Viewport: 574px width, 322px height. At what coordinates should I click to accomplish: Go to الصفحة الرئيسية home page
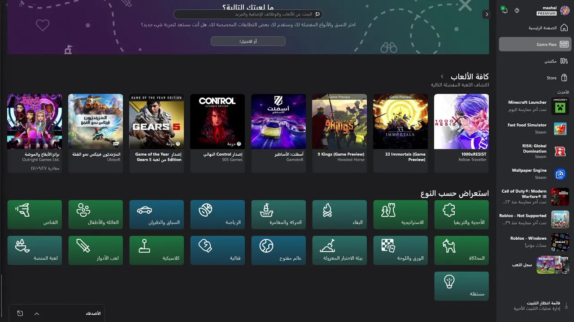tap(535, 28)
